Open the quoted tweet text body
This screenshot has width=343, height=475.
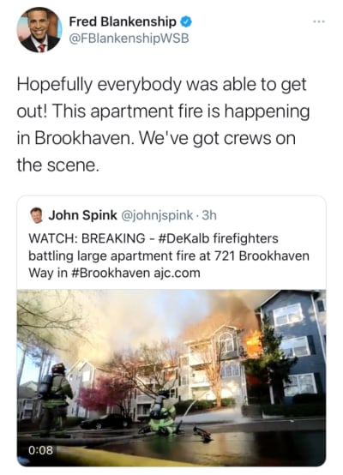(x=169, y=256)
